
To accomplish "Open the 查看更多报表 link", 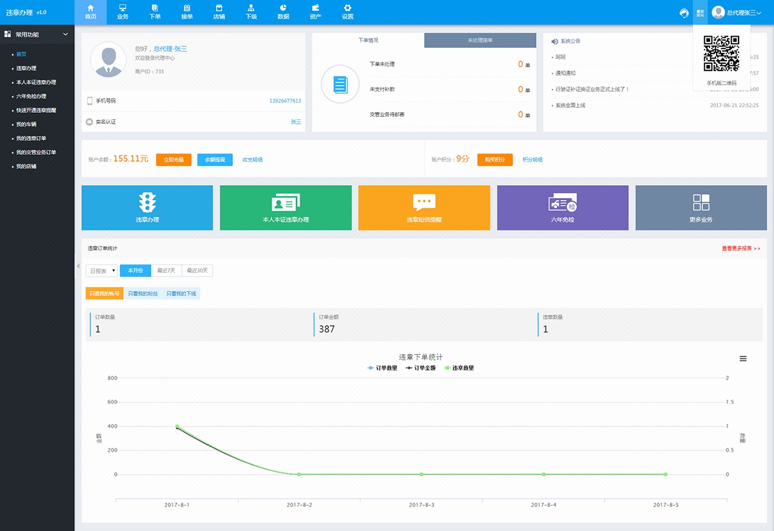I will pyautogui.click(x=741, y=248).
